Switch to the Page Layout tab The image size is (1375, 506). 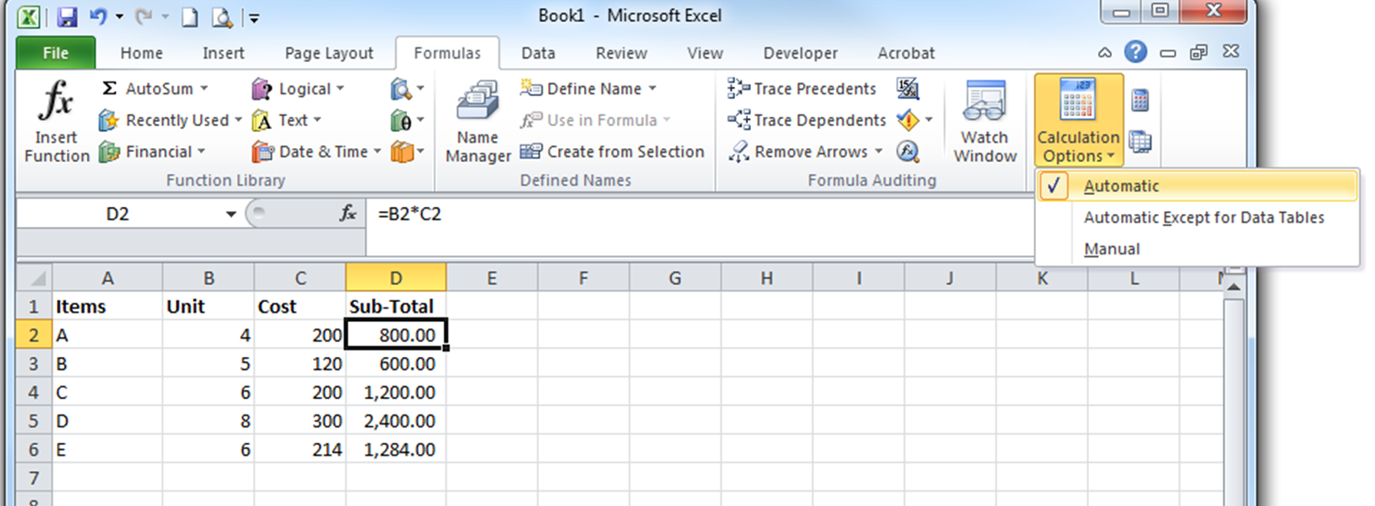coord(329,53)
